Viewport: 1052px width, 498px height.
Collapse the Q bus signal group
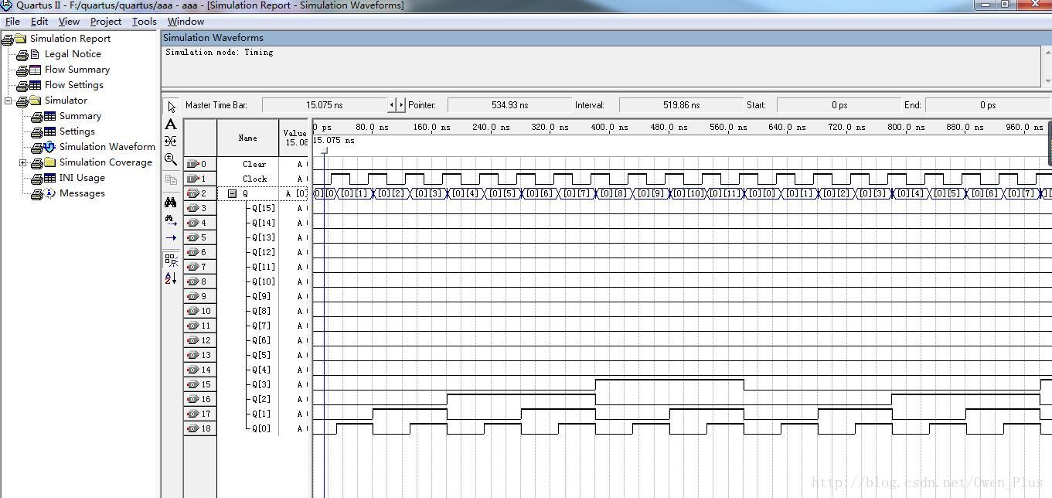click(x=232, y=193)
